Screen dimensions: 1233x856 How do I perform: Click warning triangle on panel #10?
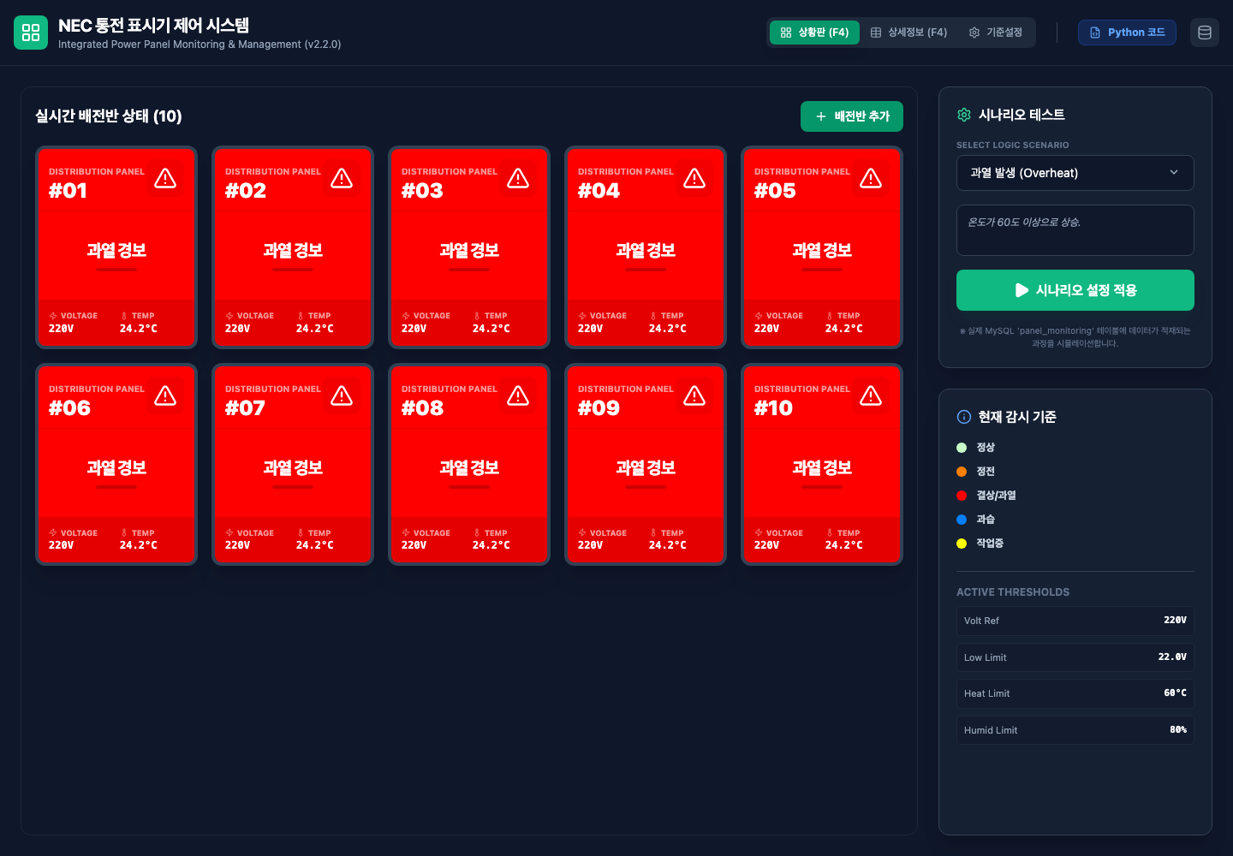pyautogui.click(x=871, y=395)
